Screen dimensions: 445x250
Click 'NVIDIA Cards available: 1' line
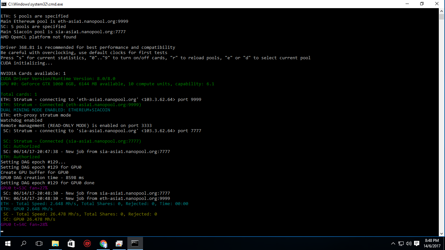(33, 74)
